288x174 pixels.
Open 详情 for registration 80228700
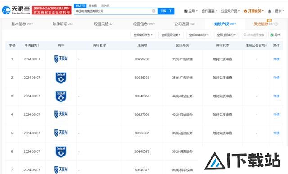coord(276,59)
